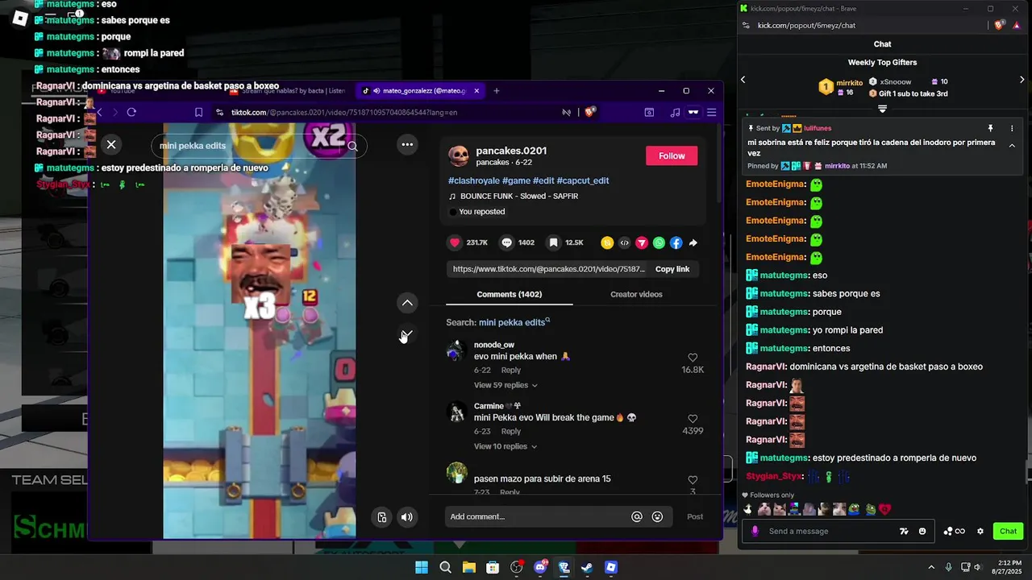Open Windows Start menu

pyautogui.click(x=422, y=567)
